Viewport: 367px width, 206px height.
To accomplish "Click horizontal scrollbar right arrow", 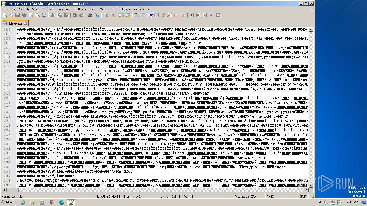I will pyautogui.click(x=306, y=190).
